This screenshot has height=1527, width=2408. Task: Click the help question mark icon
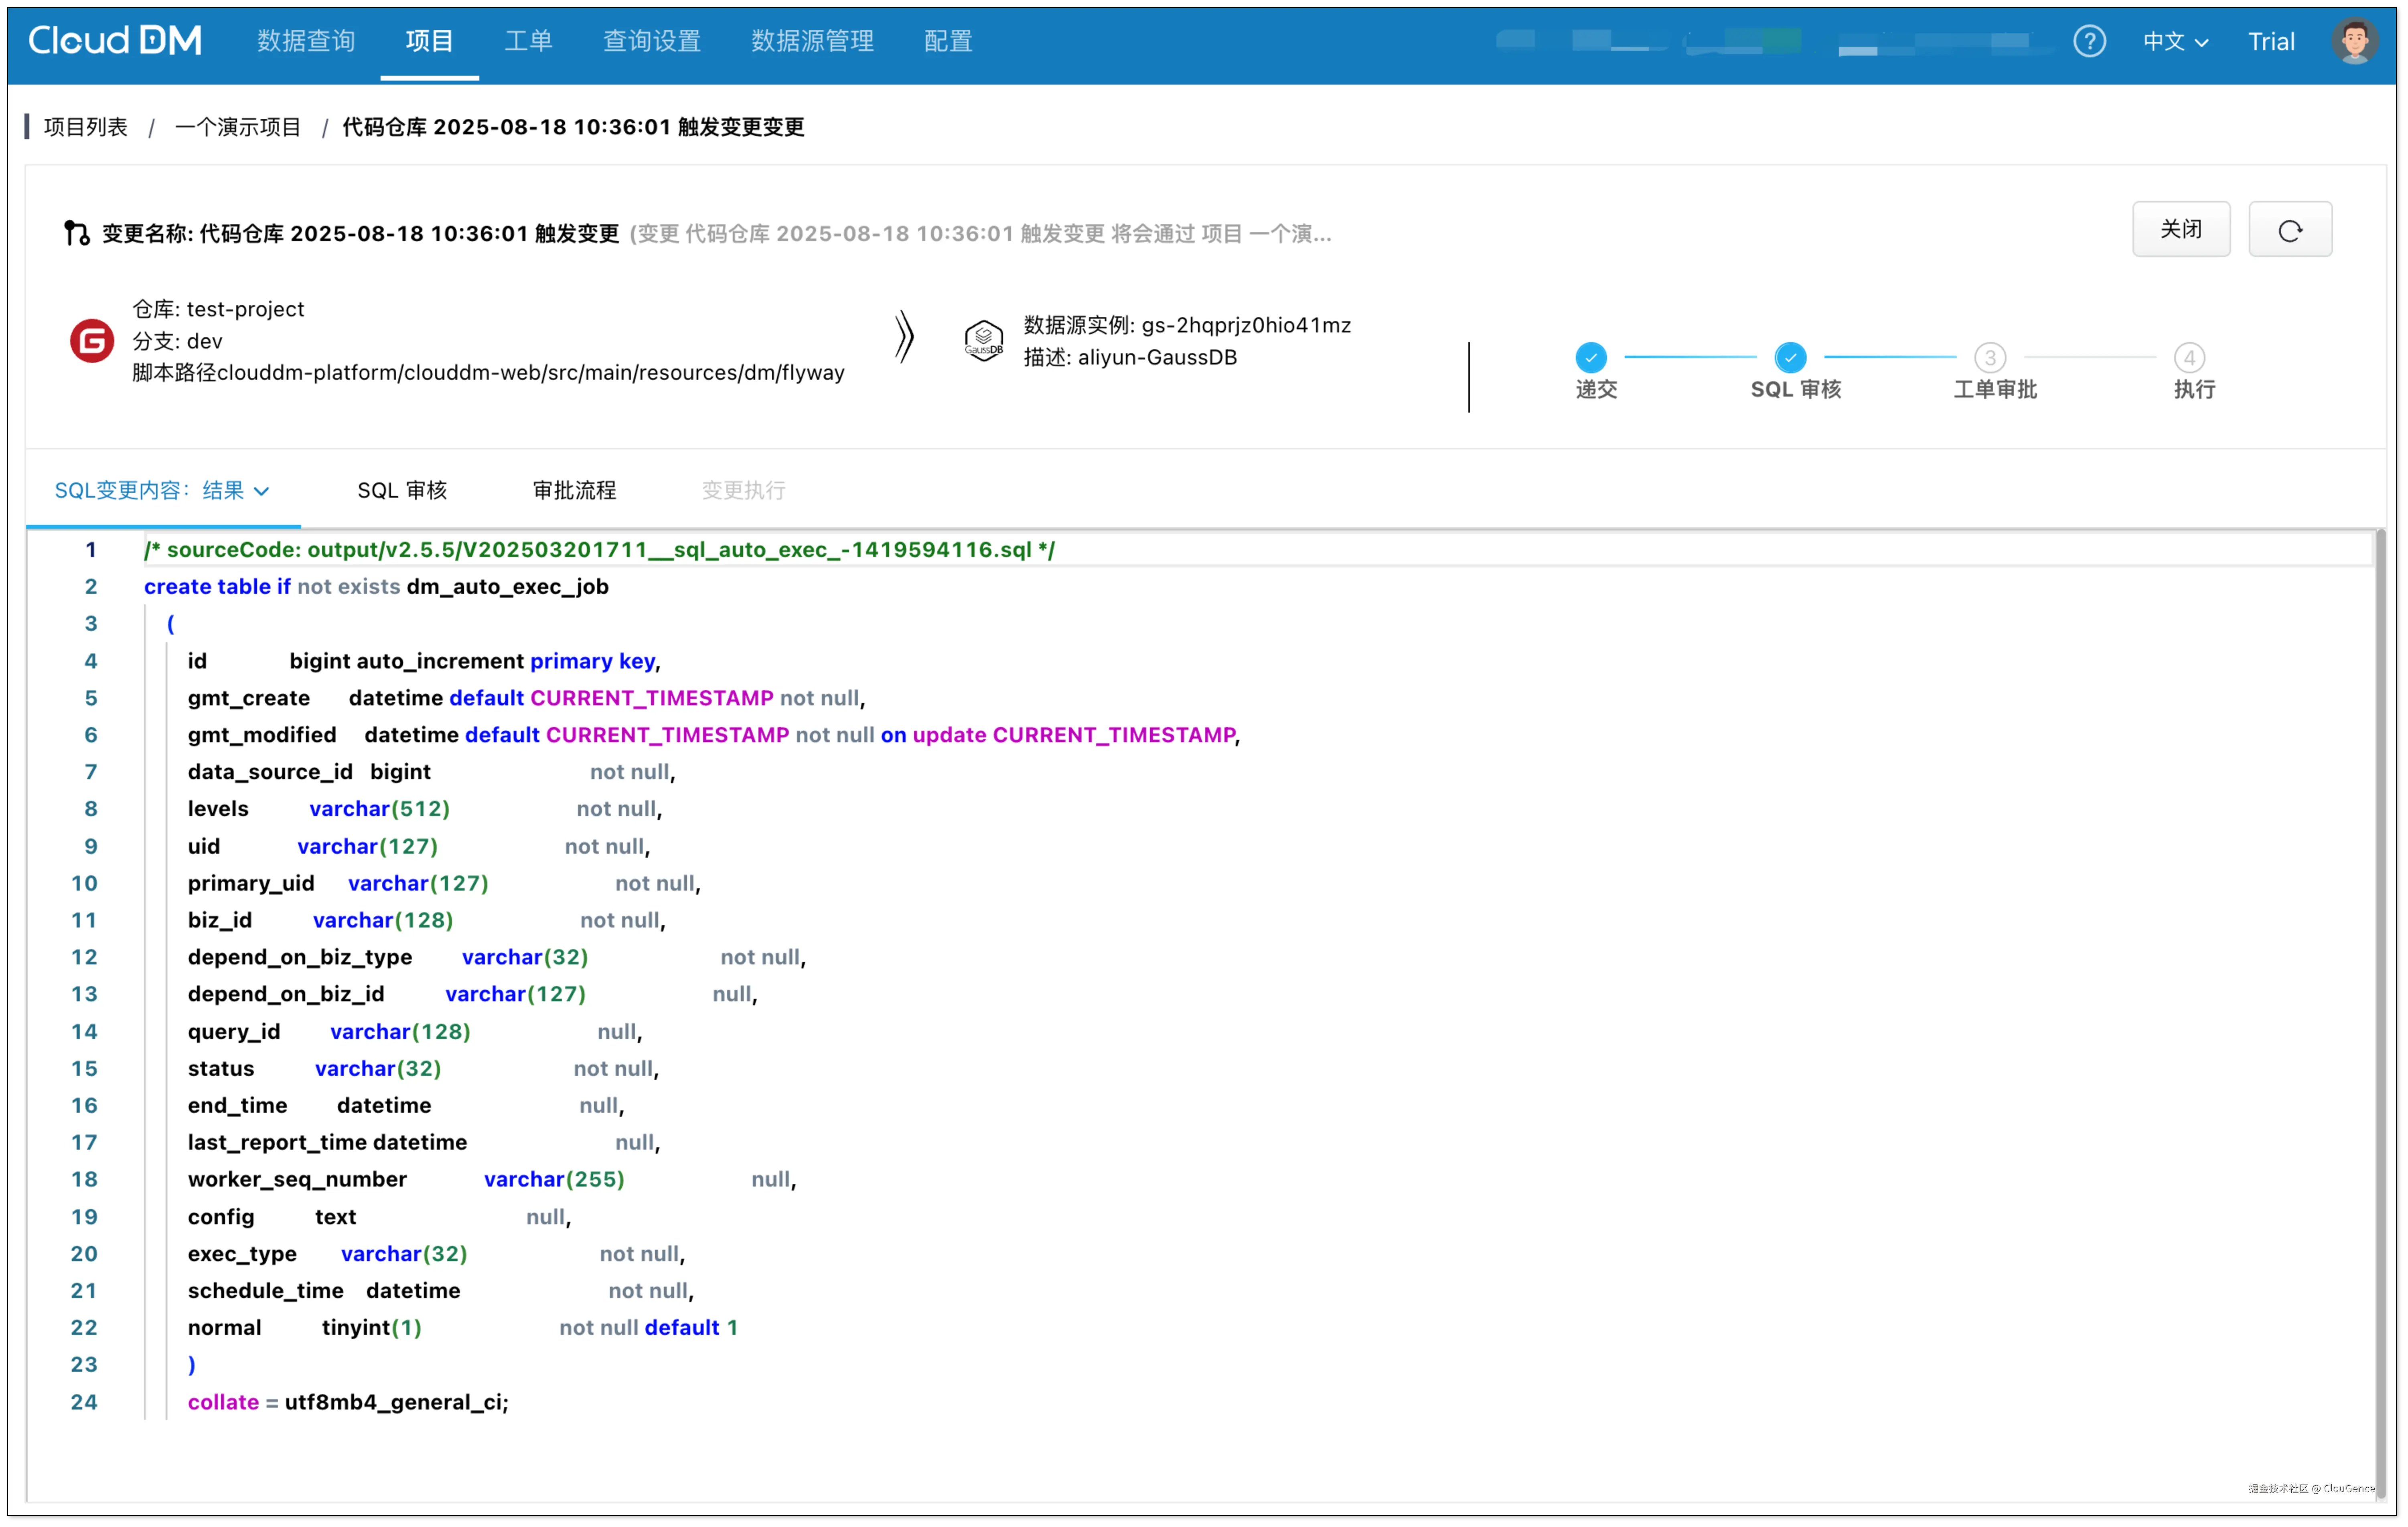tap(2089, 41)
